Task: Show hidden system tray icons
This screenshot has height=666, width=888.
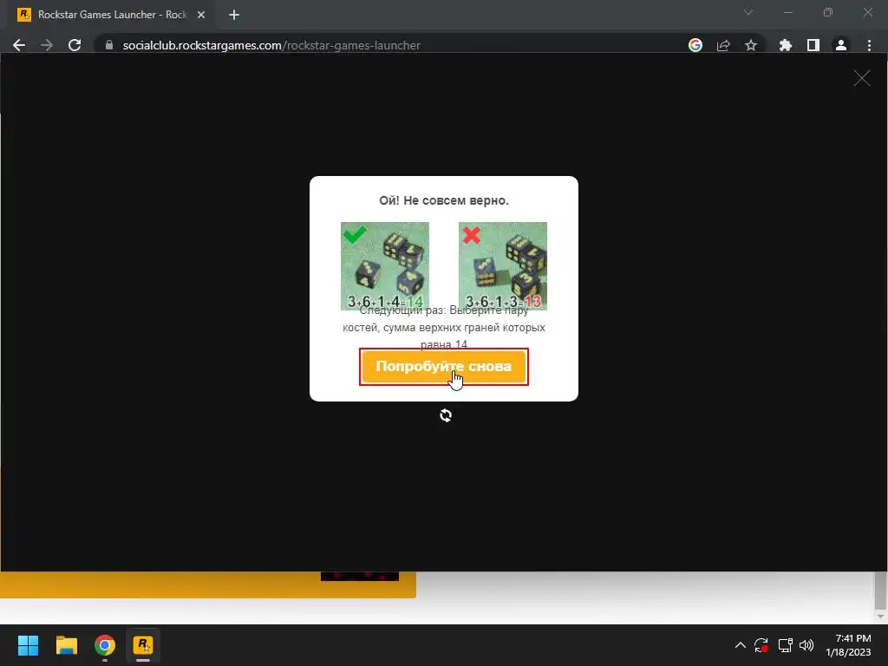Action: (x=741, y=645)
